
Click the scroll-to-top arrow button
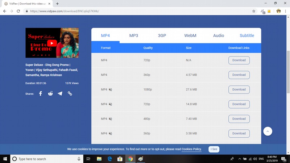(x=268, y=131)
